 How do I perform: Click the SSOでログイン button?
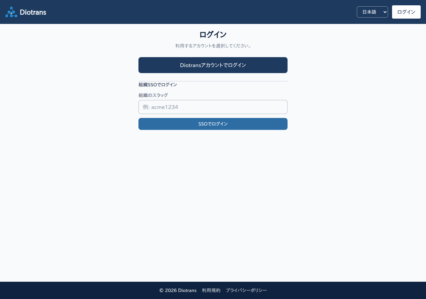click(213, 124)
